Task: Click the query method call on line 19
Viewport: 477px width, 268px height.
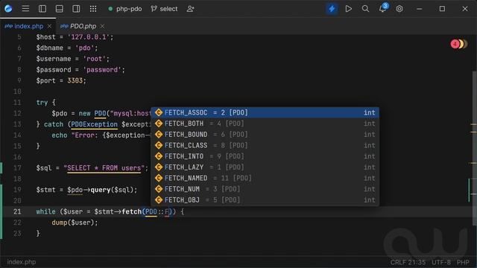Action: coord(101,190)
